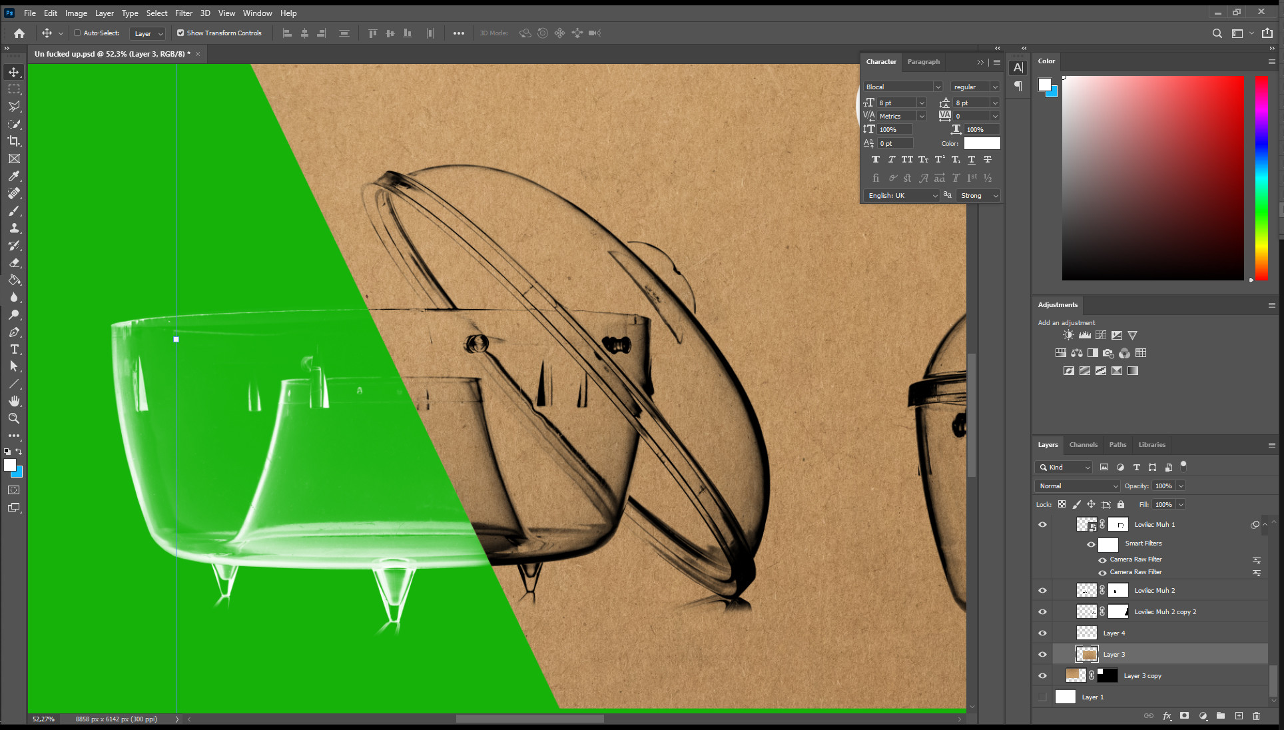Select the Crop tool
The image size is (1284, 730).
click(13, 141)
